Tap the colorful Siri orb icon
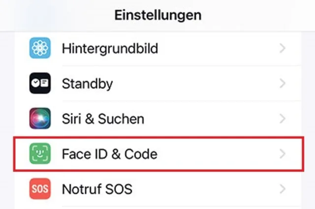The image size is (315, 209). point(40,119)
